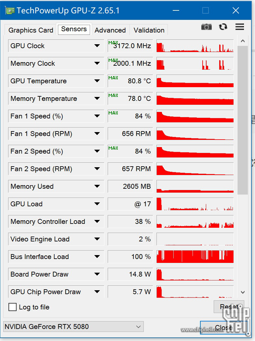Click the 657 RPM fan value
The width and height of the screenshot is (255, 341).
pyautogui.click(x=130, y=169)
